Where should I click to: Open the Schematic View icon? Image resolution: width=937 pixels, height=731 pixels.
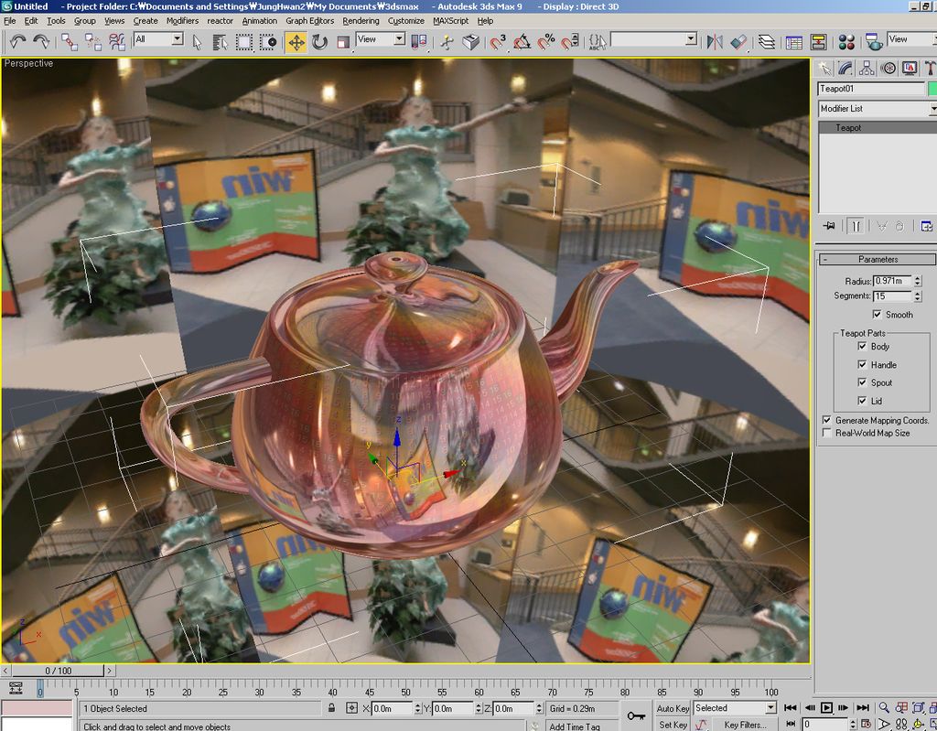click(x=818, y=41)
